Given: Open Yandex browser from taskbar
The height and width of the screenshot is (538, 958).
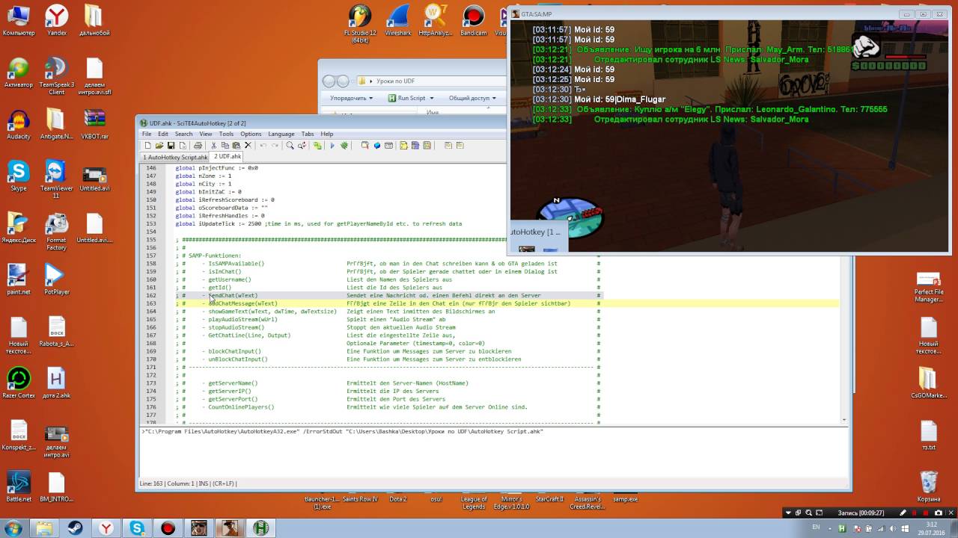Looking at the screenshot, I should point(106,528).
